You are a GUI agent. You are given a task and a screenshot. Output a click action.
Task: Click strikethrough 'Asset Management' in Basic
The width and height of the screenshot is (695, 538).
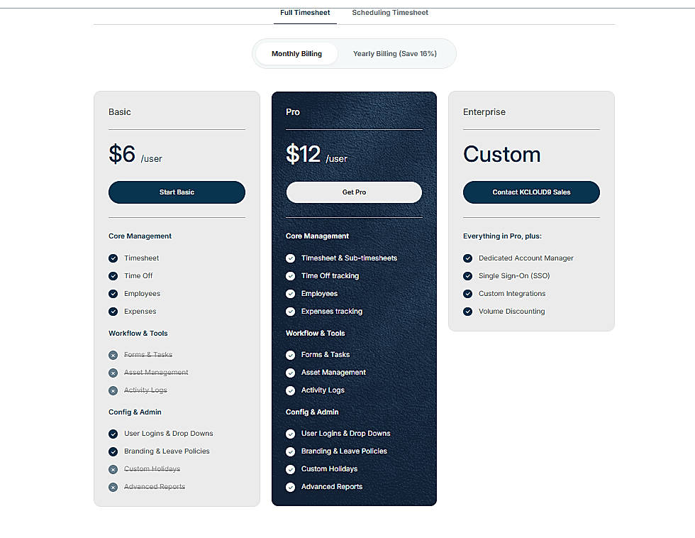click(x=156, y=372)
